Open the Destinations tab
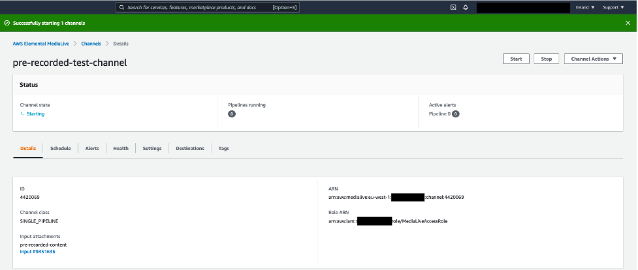 pyautogui.click(x=190, y=149)
